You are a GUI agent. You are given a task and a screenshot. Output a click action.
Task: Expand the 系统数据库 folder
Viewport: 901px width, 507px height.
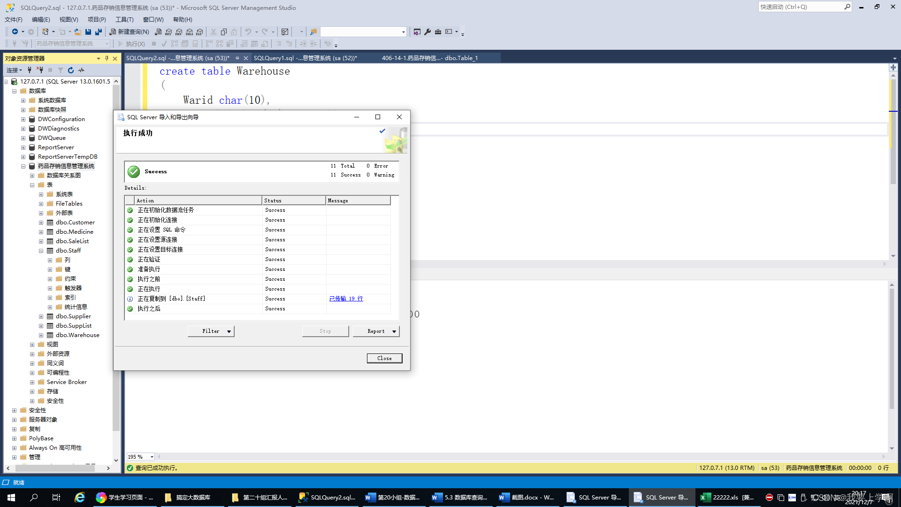click(23, 100)
